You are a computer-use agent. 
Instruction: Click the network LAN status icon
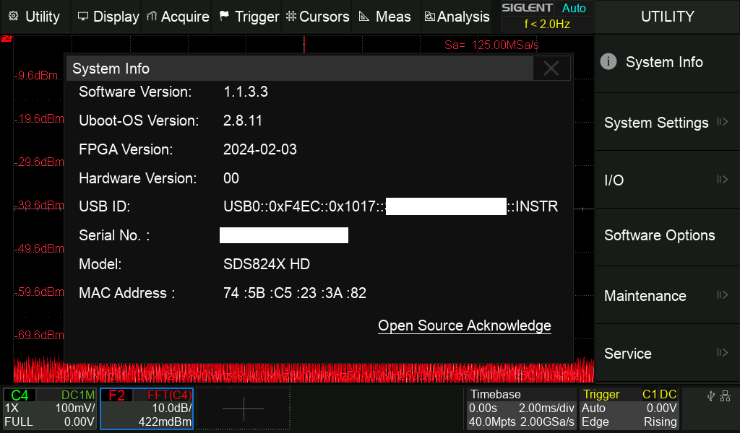tap(726, 396)
